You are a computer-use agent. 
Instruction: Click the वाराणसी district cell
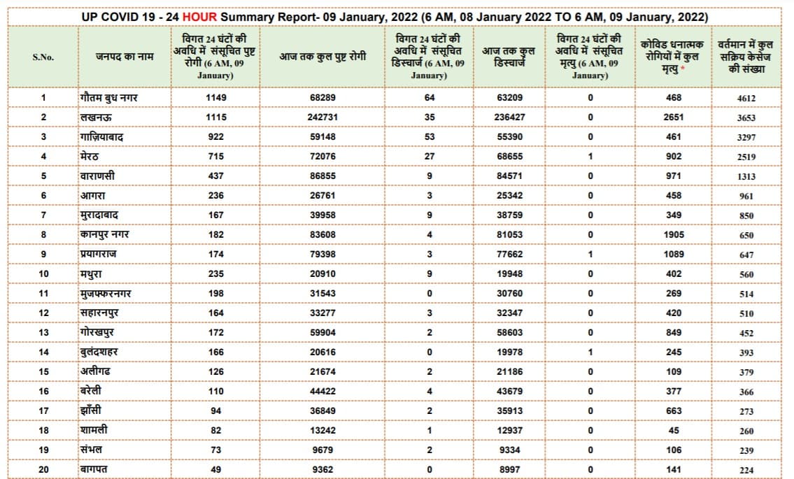[97, 176]
